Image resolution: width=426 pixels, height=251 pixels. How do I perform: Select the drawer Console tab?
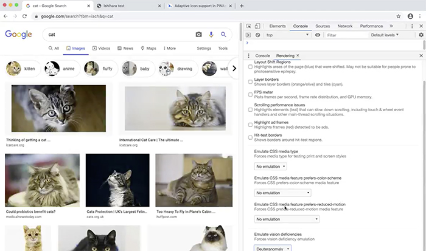tap(262, 56)
